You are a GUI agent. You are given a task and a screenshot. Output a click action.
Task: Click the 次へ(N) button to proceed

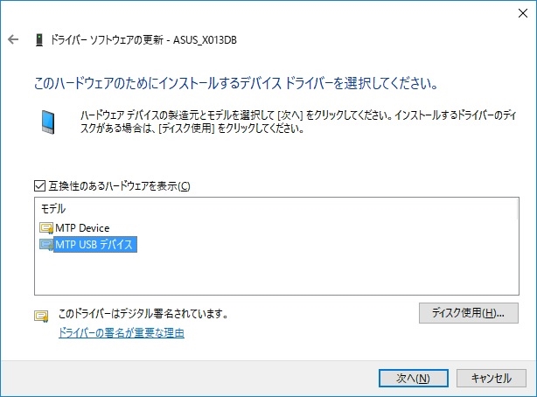pos(412,378)
